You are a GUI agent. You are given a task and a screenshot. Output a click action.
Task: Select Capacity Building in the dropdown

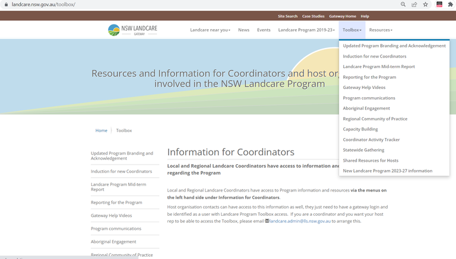[360, 129]
